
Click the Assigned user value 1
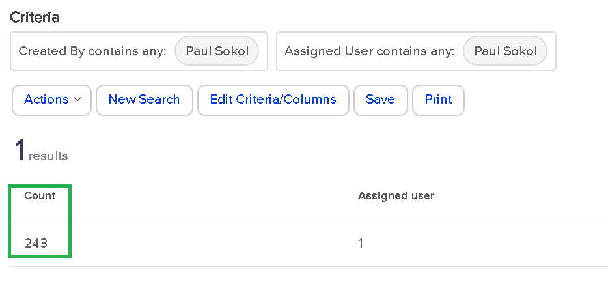[x=361, y=243]
